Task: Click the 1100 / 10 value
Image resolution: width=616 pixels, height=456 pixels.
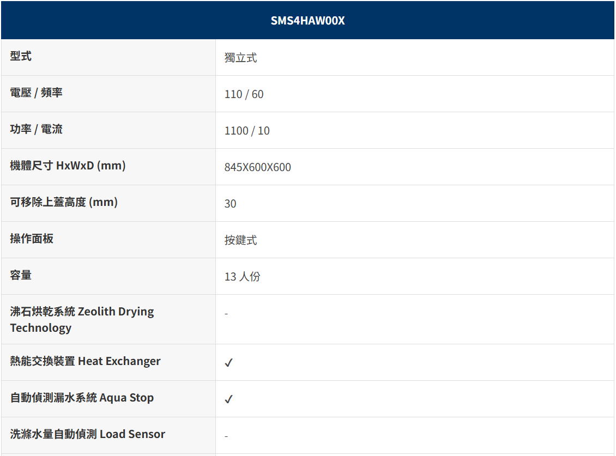Action: click(x=247, y=131)
